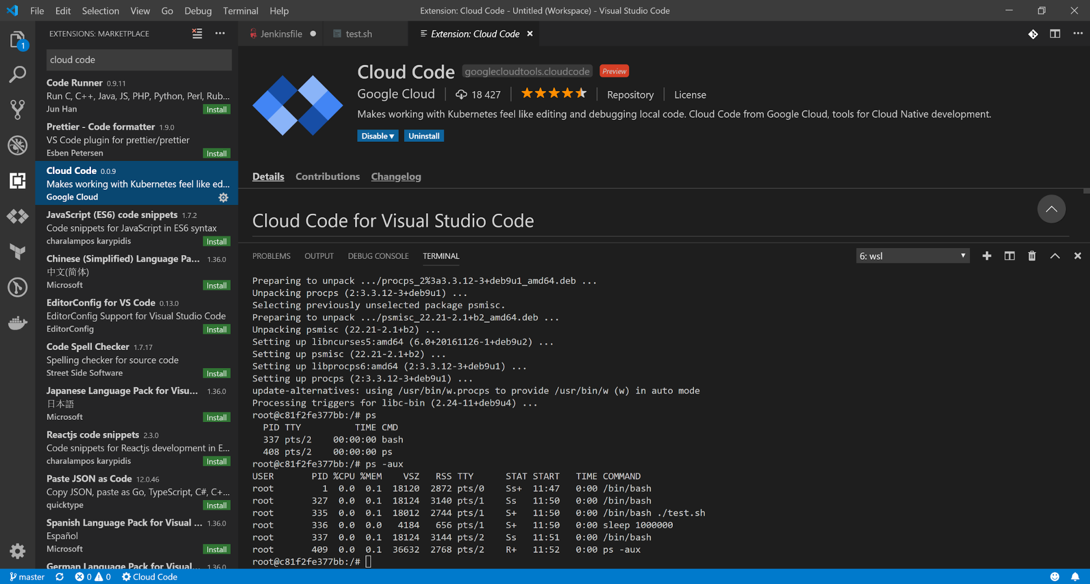Open the License link

[690, 94]
